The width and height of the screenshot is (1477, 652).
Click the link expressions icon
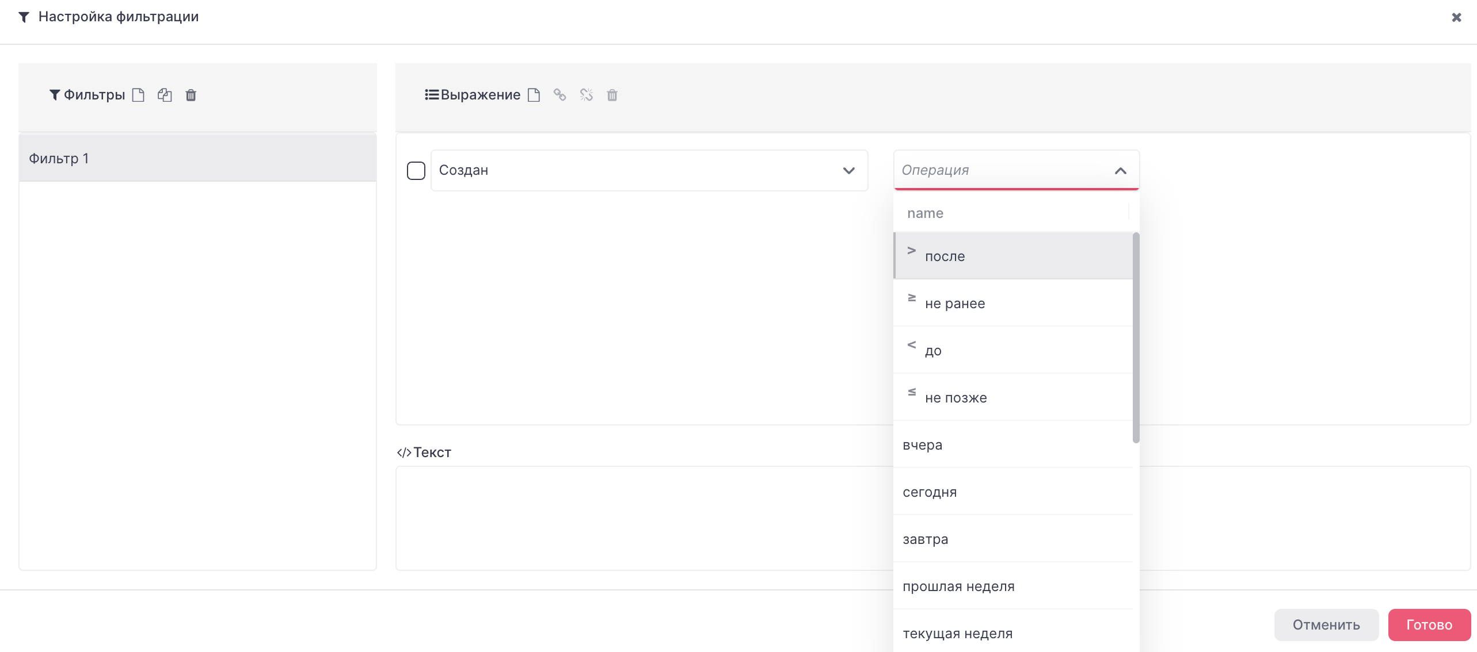[559, 95]
